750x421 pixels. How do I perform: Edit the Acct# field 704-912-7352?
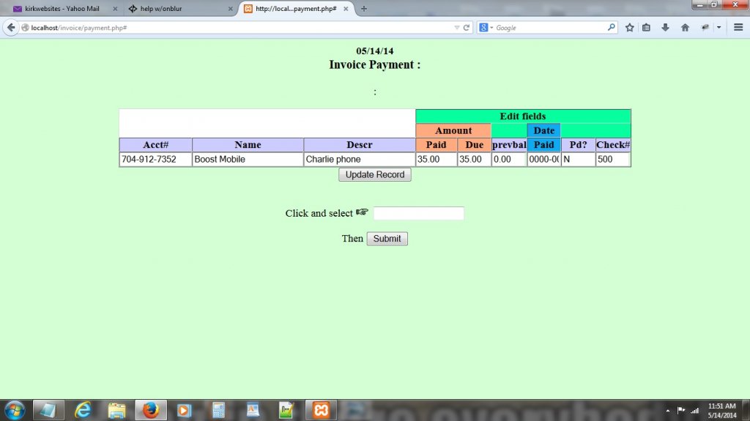coord(156,160)
